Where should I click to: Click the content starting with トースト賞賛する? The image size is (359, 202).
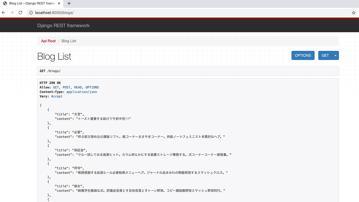93,119
